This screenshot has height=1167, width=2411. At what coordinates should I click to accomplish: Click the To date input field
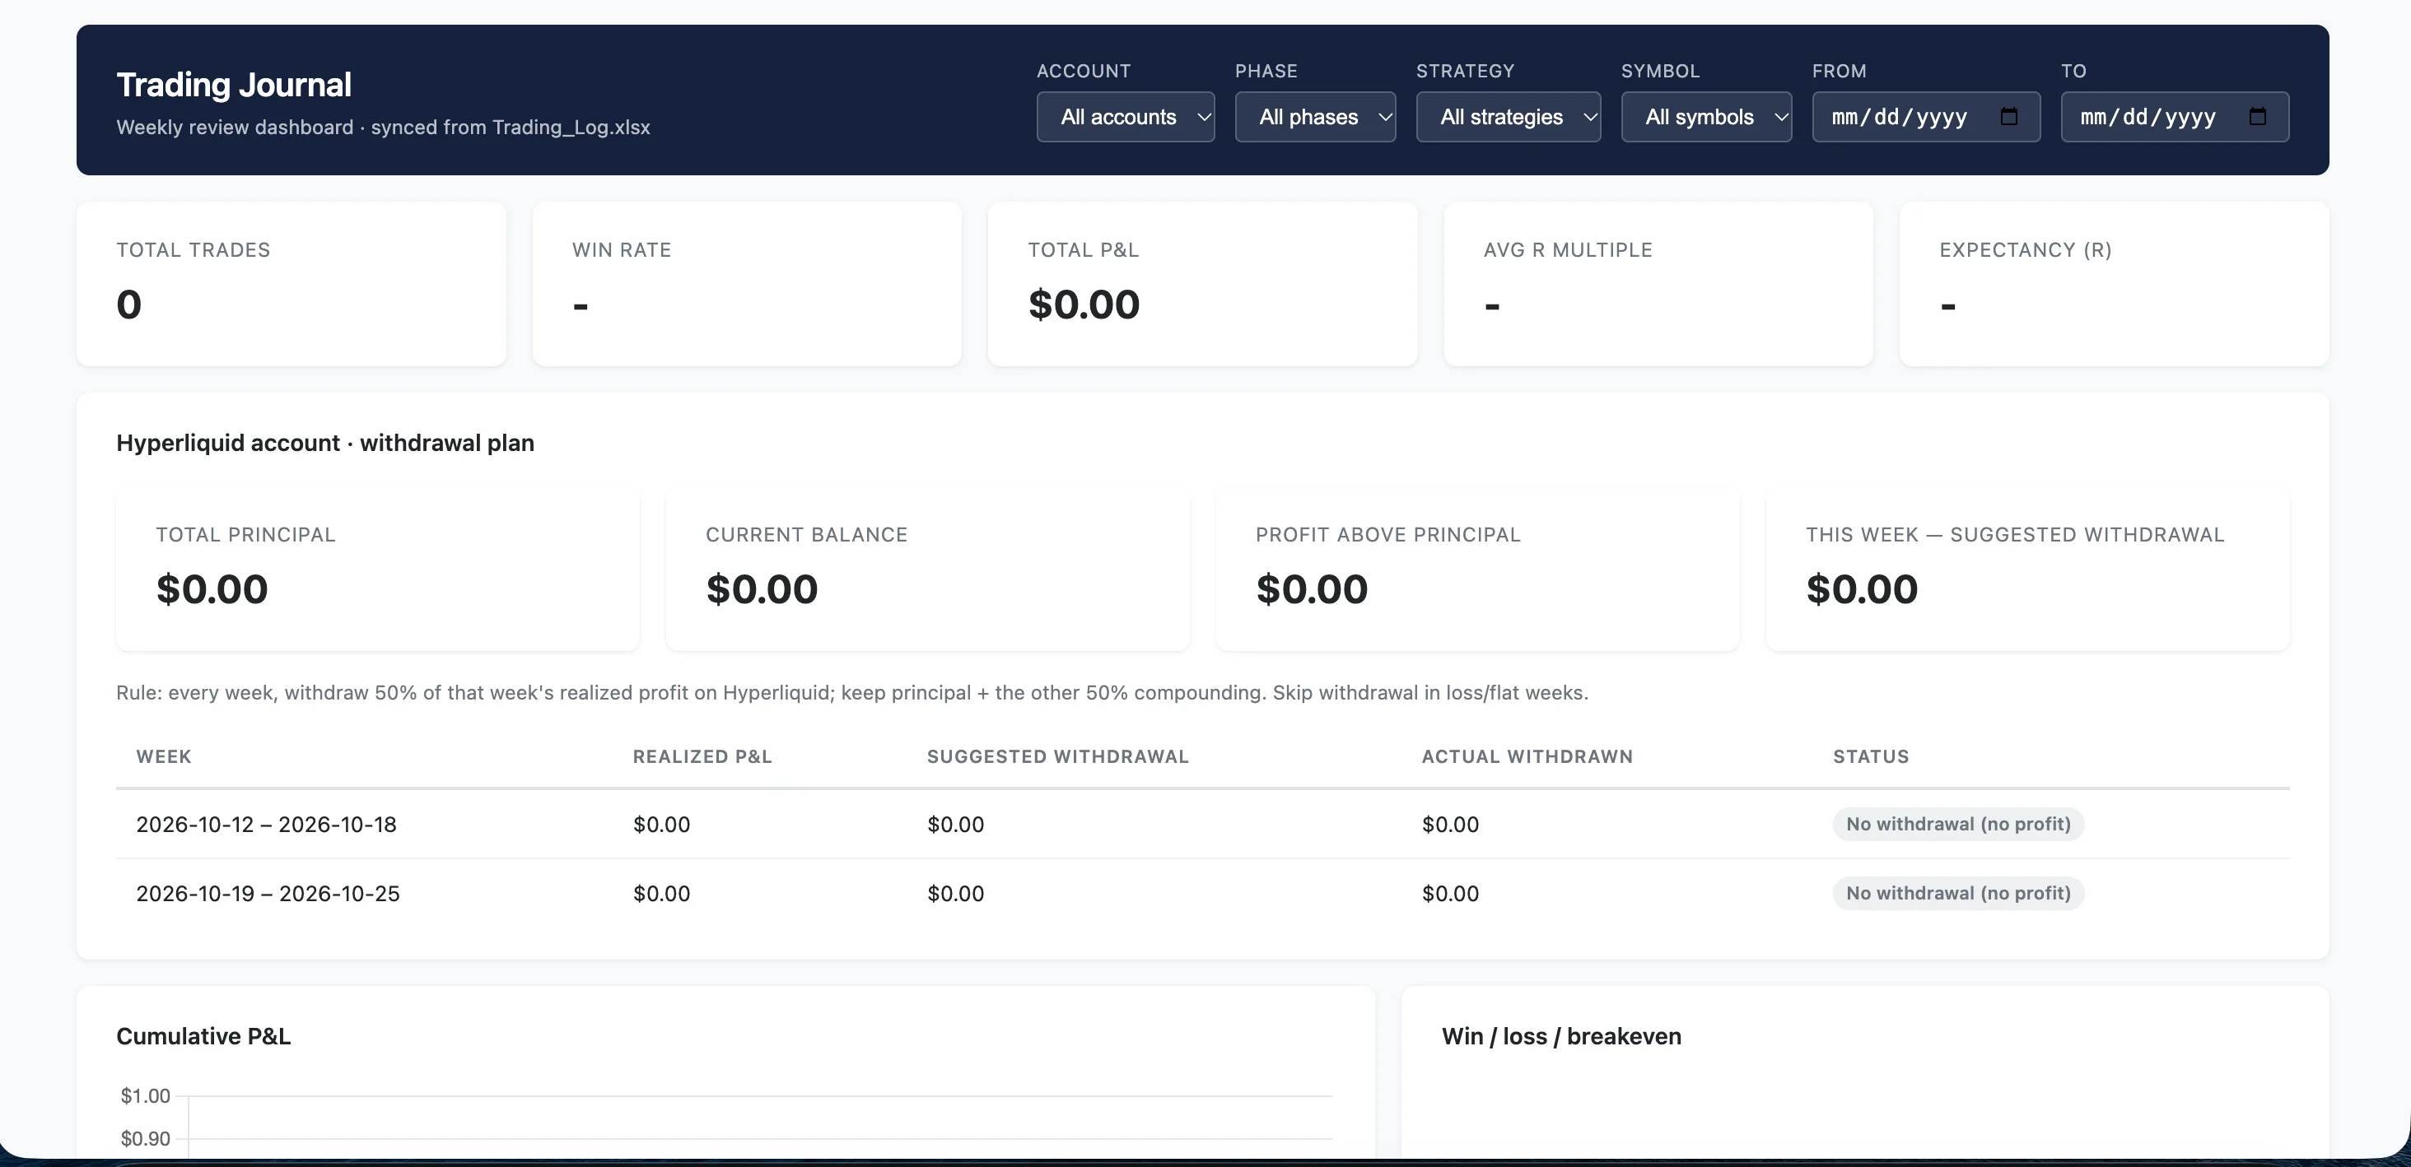pos(2175,117)
